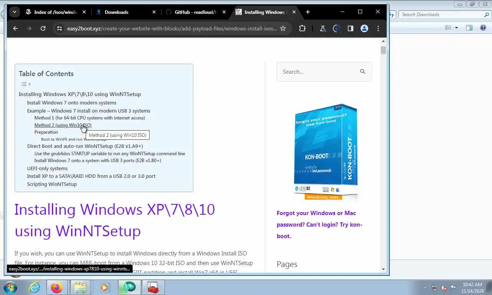Open Chrome Labs flask icon

323,28
